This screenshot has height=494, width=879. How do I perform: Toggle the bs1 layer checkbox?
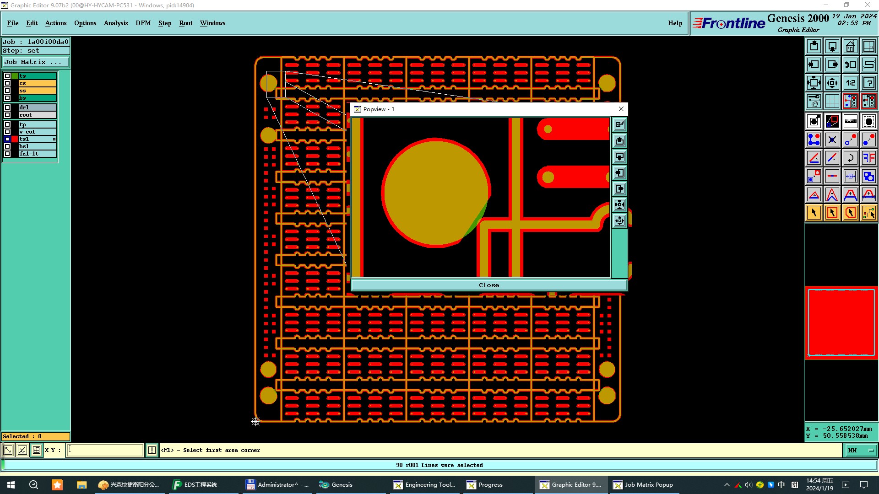pyautogui.click(x=7, y=146)
